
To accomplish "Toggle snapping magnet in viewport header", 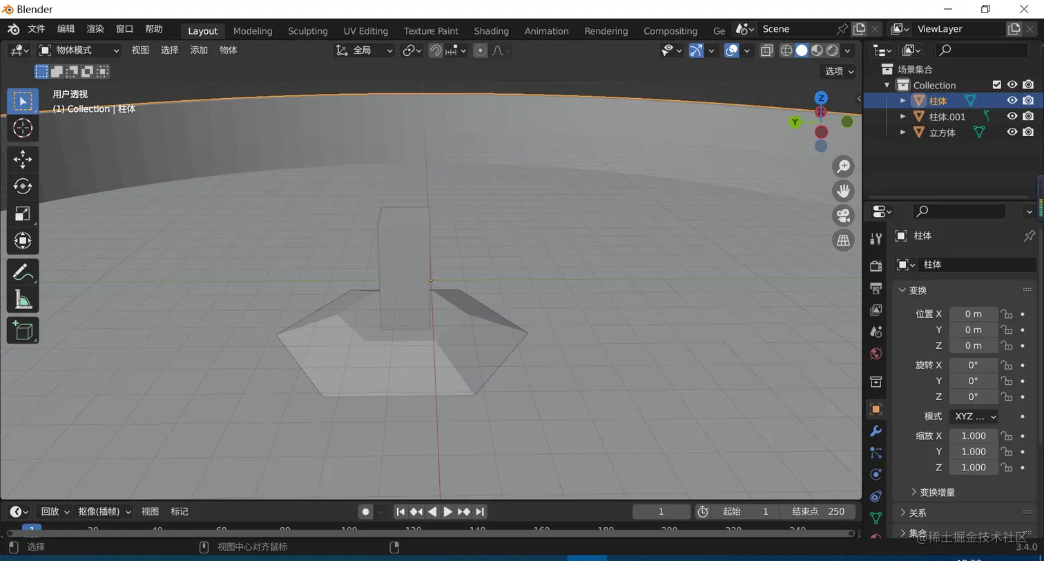I will click(x=436, y=50).
